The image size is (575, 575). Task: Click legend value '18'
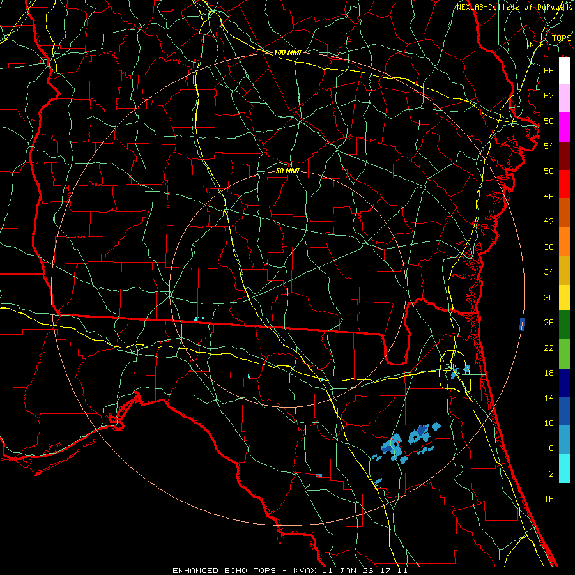pyautogui.click(x=549, y=373)
